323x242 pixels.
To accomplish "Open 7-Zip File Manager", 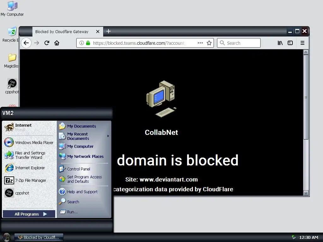I will tap(29, 181).
